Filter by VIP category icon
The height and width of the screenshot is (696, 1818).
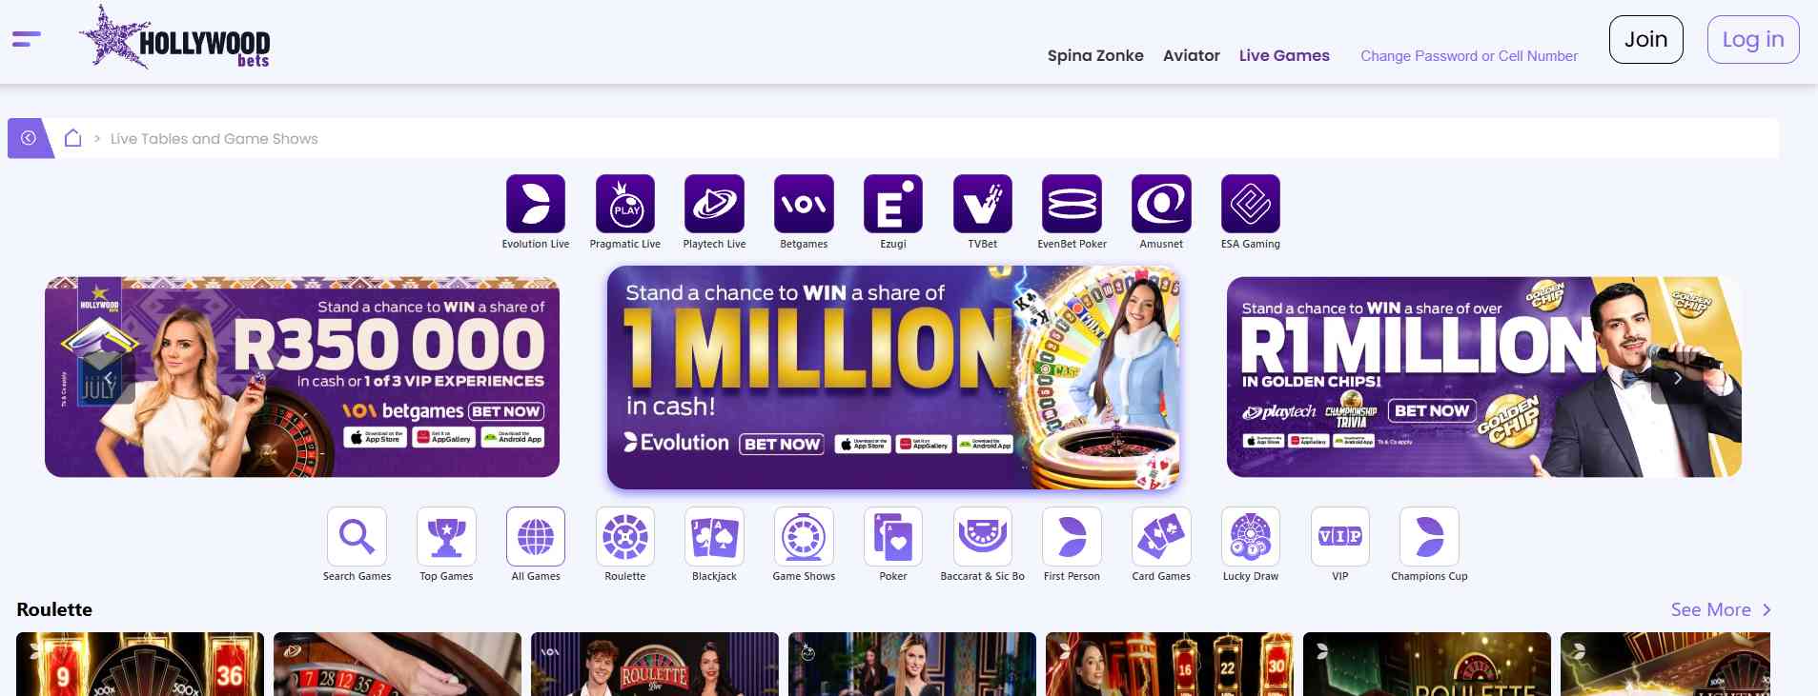tap(1340, 537)
